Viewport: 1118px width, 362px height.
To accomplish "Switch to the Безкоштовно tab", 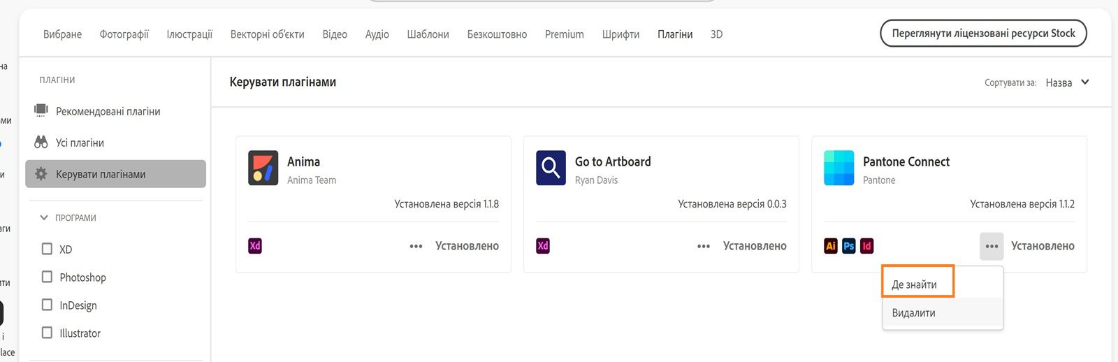I will tap(497, 34).
